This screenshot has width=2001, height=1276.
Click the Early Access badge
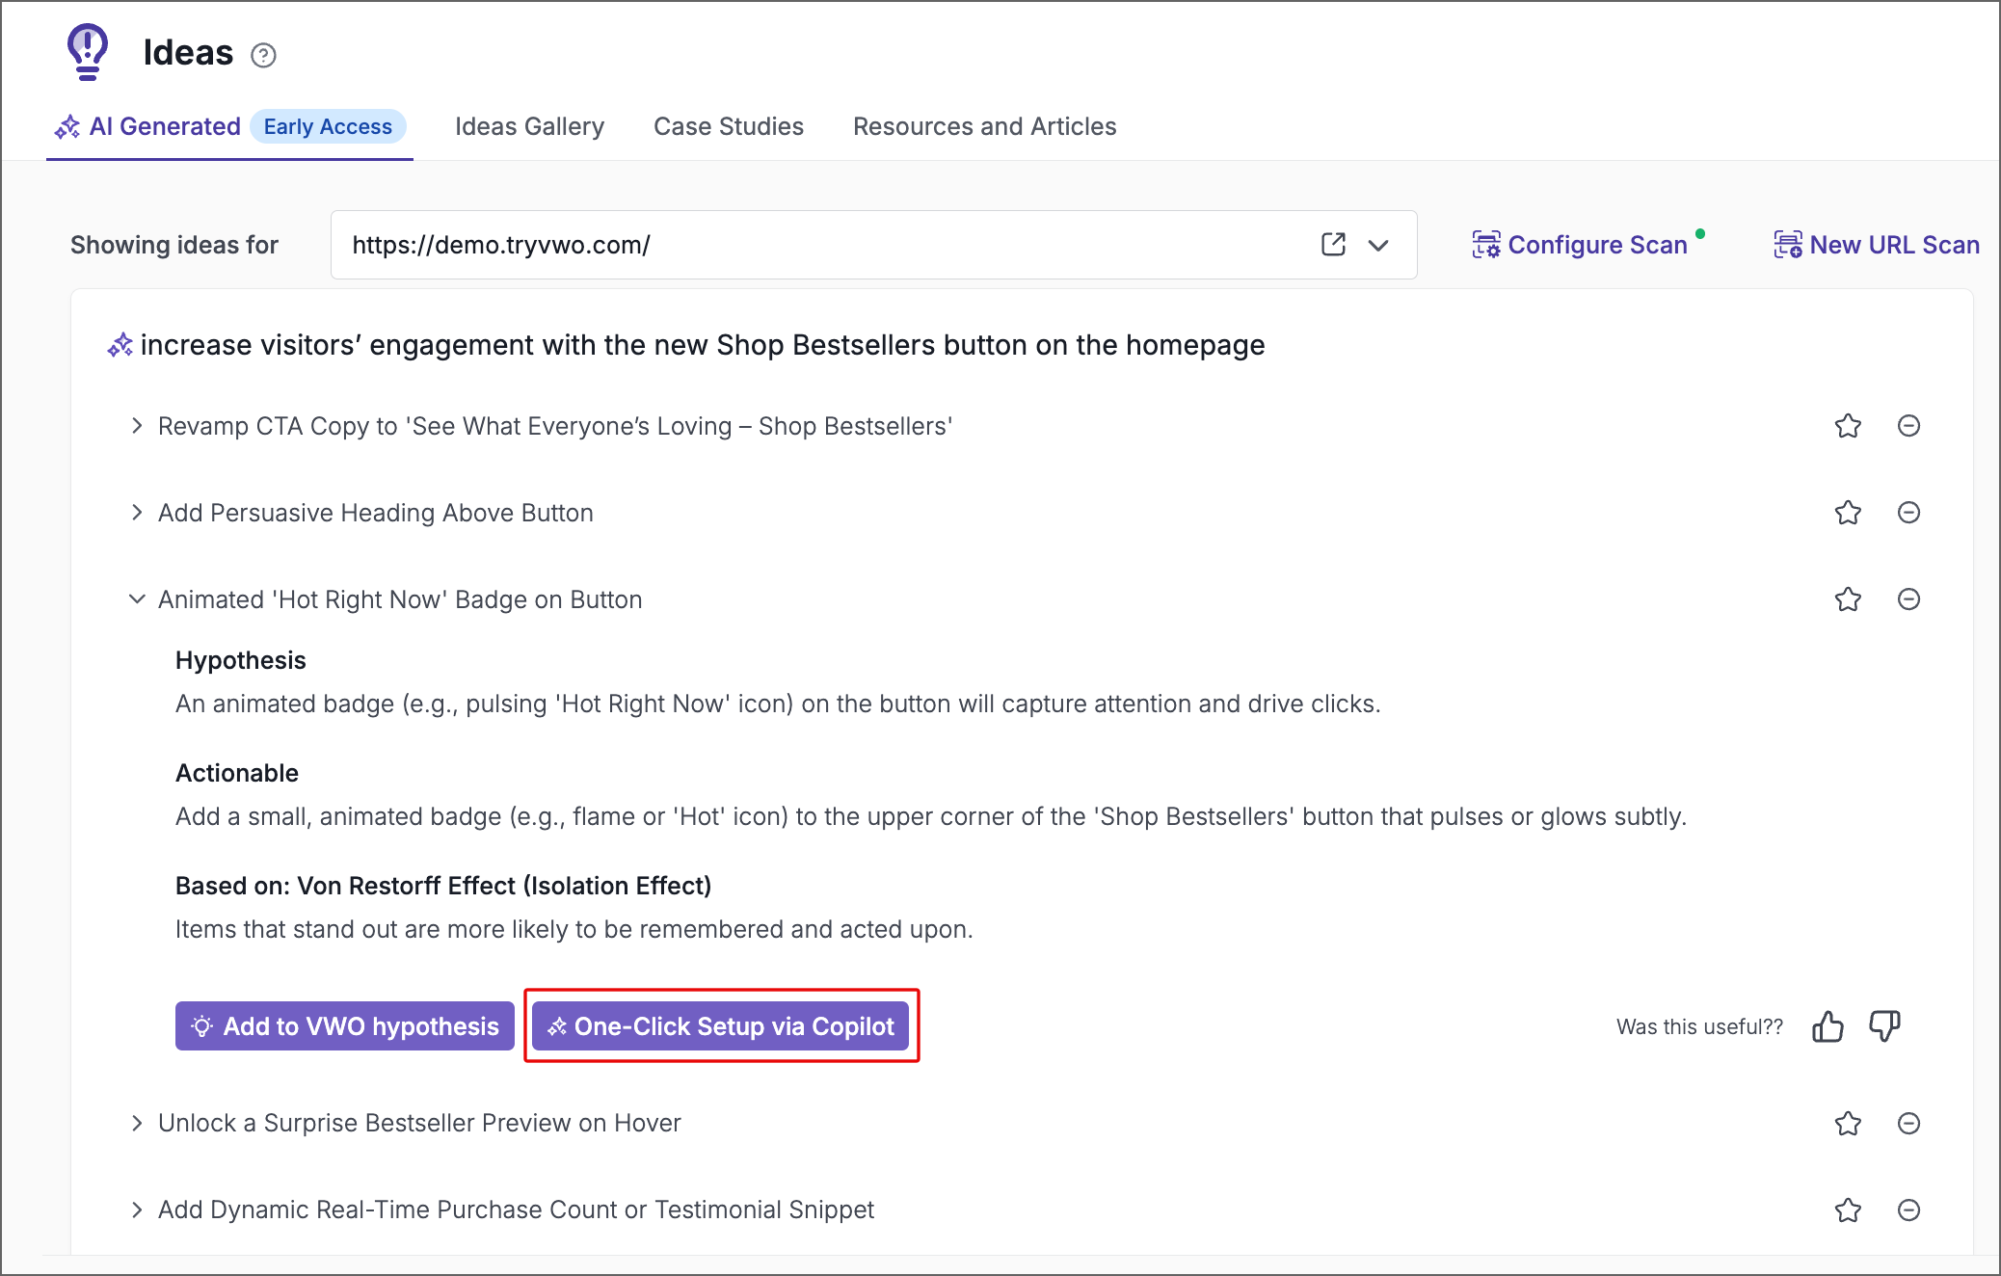328,126
